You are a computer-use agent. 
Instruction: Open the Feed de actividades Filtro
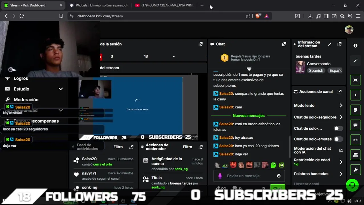click(x=118, y=147)
